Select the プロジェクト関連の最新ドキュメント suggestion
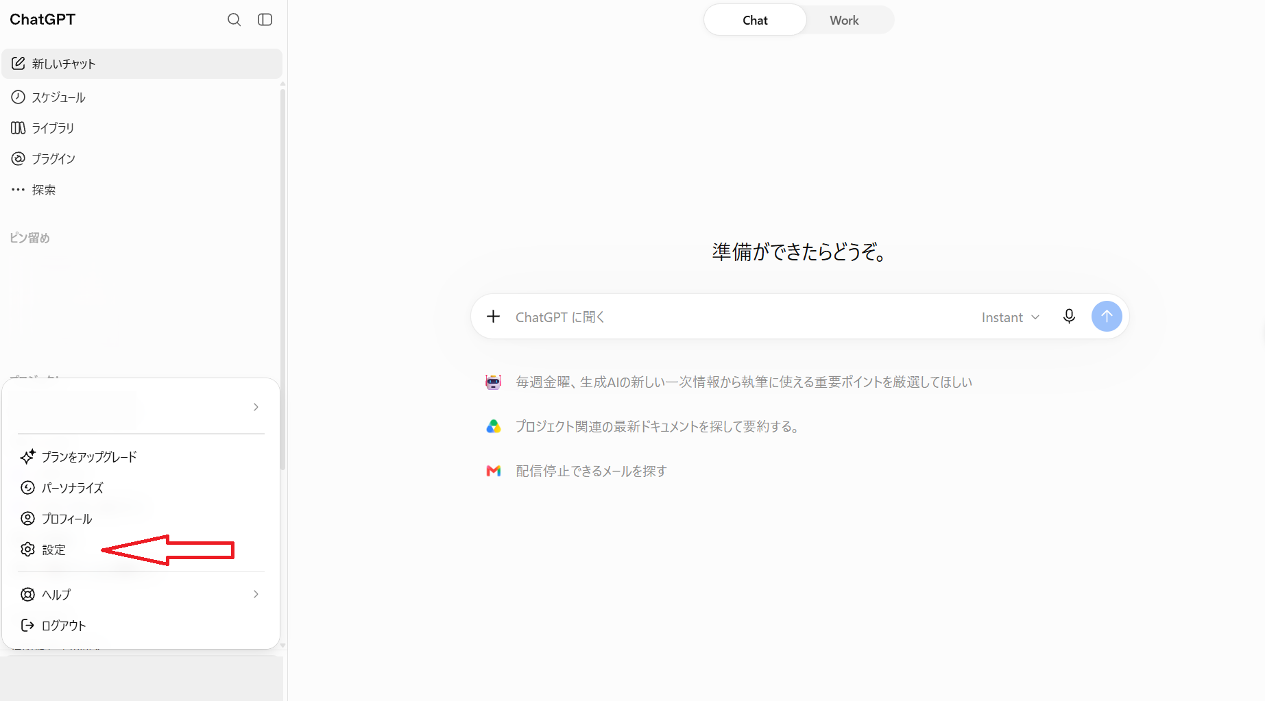The image size is (1265, 701). coord(658,427)
